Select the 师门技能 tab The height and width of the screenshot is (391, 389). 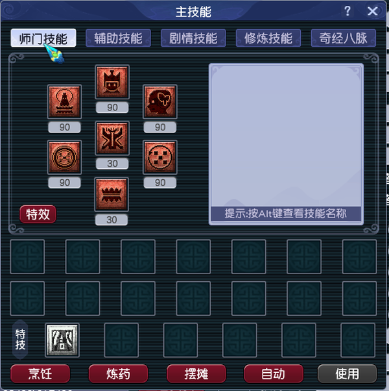click(x=43, y=38)
